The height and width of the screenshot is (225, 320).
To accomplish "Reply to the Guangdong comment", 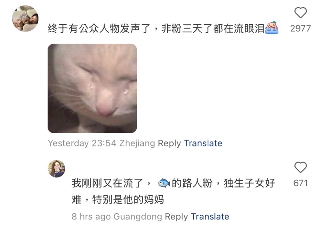I will point(176,217).
